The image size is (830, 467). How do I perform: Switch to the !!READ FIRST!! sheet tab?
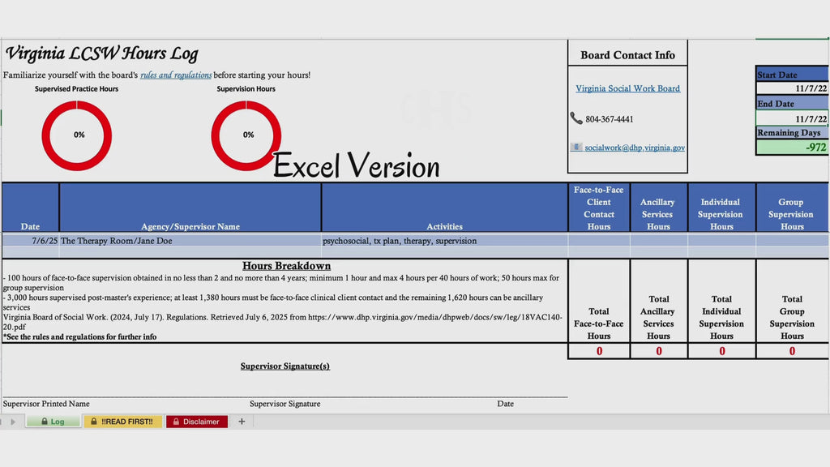123,422
